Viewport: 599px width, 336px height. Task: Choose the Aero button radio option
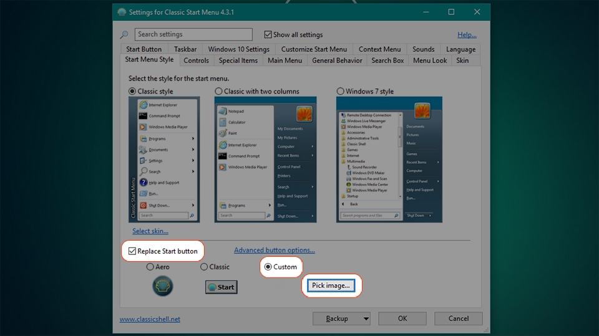tap(150, 267)
